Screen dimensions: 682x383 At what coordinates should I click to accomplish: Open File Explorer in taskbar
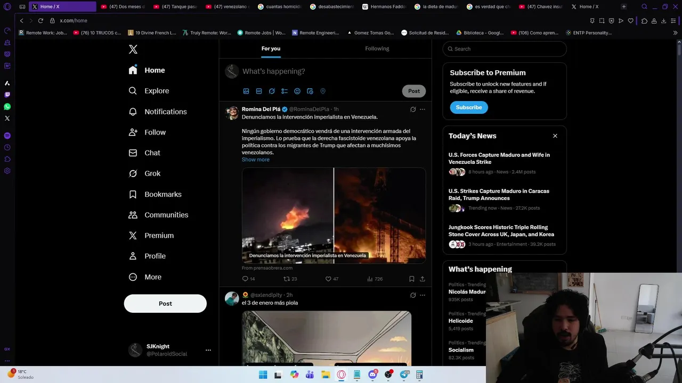326,374
